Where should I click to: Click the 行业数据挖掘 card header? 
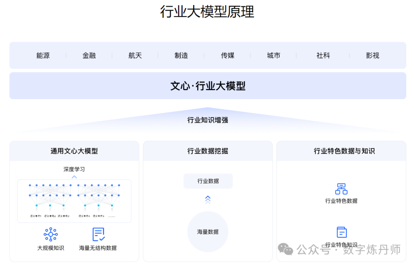pyautogui.click(x=208, y=151)
